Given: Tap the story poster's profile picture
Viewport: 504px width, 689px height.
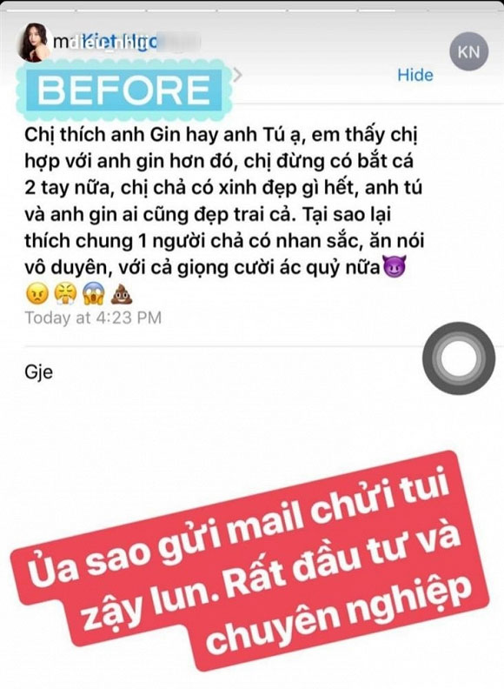Looking at the screenshot, I should tap(35, 43).
